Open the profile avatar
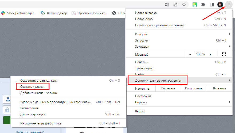This screenshot has height=133, width=235. [x=220, y=5]
